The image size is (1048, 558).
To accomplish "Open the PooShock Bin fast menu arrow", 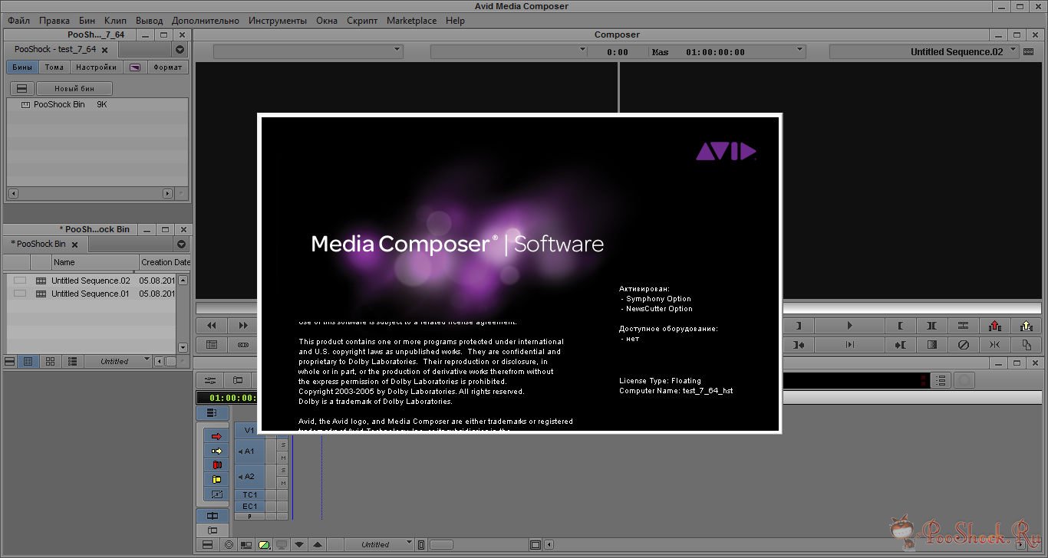I will point(181,244).
